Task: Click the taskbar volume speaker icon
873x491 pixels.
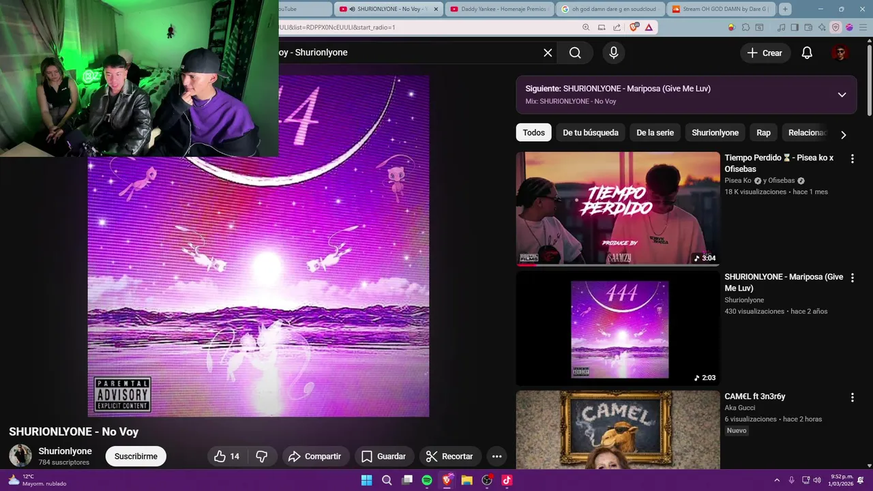Action: click(x=817, y=480)
